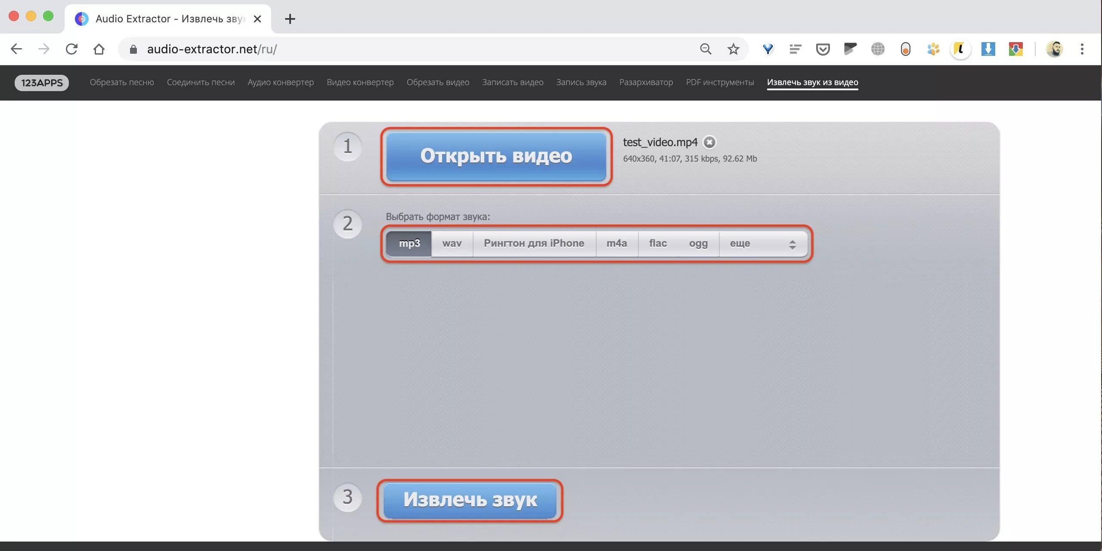1102x551 pixels.
Task: Click the zoom magnifier icon in the address bar
Action: 706,49
